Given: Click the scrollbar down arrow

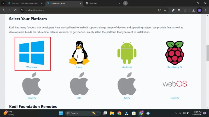Looking at the screenshot, I should pos(207,108).
